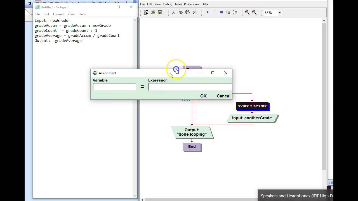Click the Delete X toolbar icon

(195, 12)
